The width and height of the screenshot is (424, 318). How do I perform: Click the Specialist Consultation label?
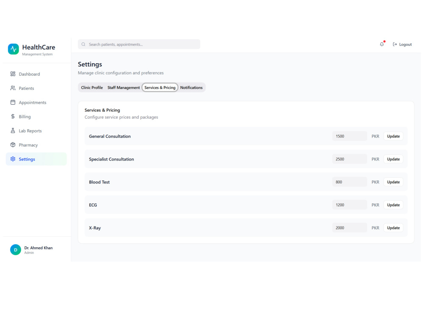point(112,159)
